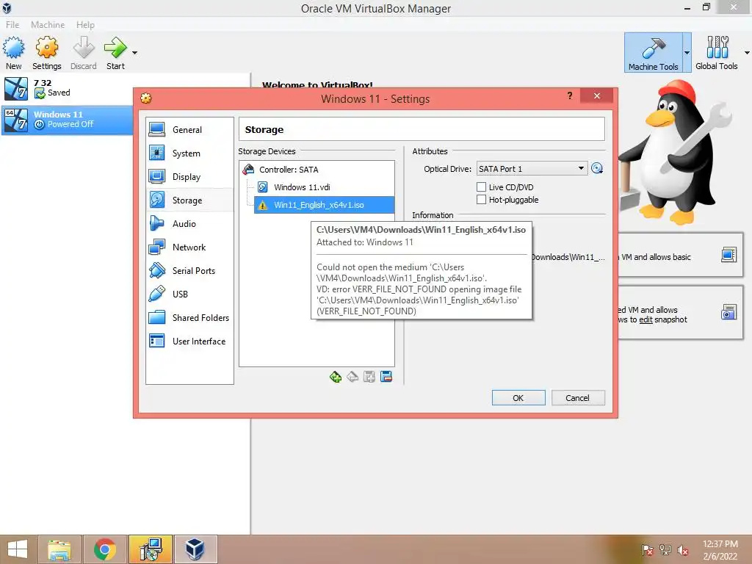Toggle the Hot-pluggable checkbox
This screenshot has height=564, width=752.
481,200
